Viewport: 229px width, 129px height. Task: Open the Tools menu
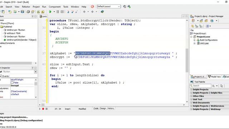[x=66, y=7]
